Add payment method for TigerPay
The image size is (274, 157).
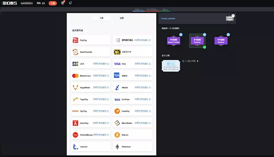coord(101,99)
